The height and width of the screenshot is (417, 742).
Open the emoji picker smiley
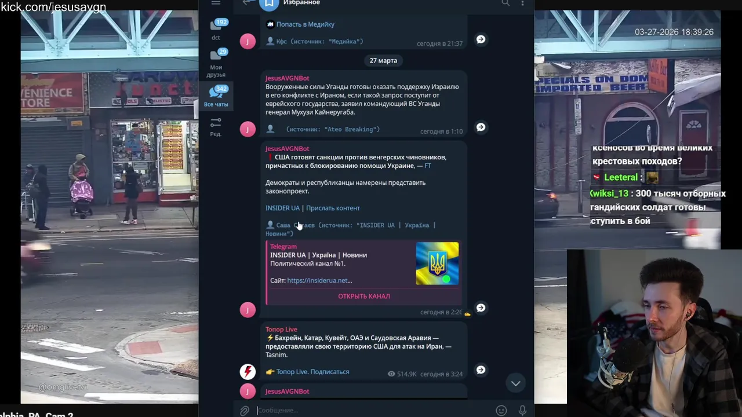501,411
